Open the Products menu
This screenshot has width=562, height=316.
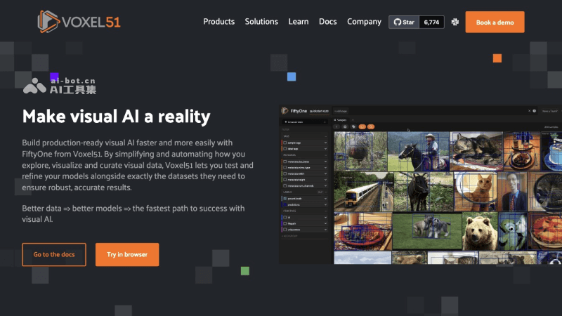tap(219, 22)
